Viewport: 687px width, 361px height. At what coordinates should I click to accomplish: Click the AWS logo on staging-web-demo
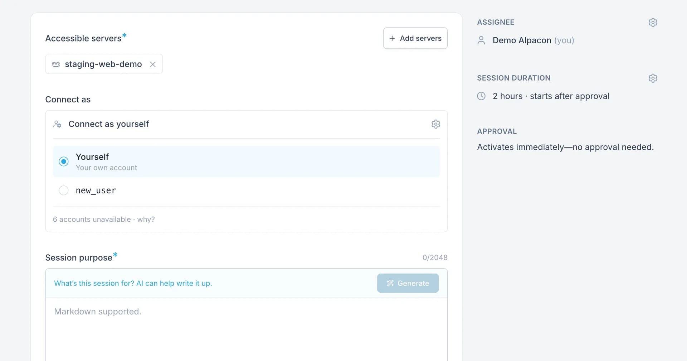click(x=56, y=64)
